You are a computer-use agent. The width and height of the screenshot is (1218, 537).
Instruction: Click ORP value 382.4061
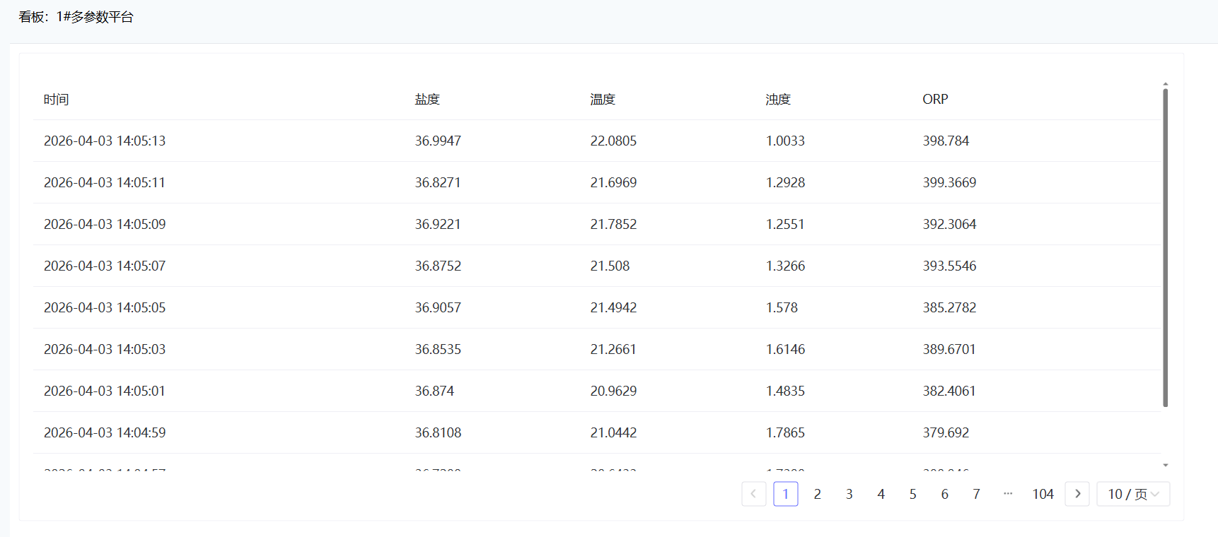(949, 391)
